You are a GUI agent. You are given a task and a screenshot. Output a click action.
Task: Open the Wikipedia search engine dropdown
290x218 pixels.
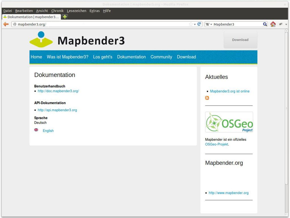[x=209, y=24]
